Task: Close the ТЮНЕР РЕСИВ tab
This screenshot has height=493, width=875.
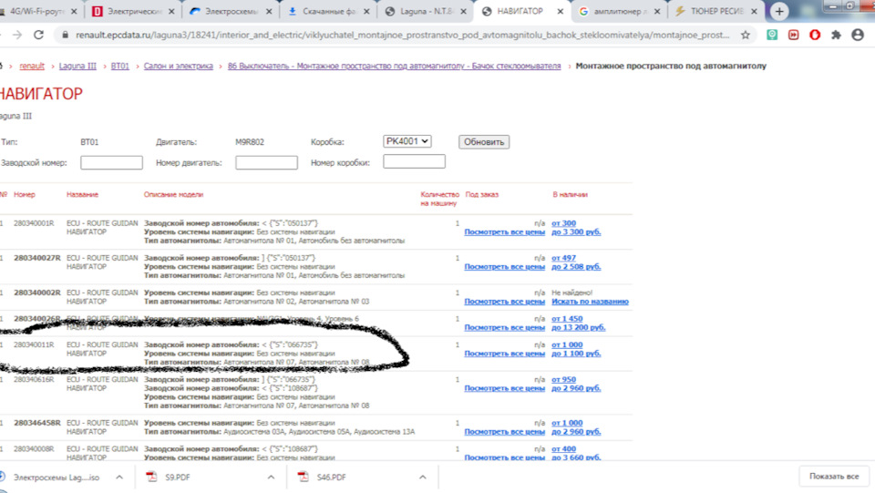Action: click(x=754, y=11)
